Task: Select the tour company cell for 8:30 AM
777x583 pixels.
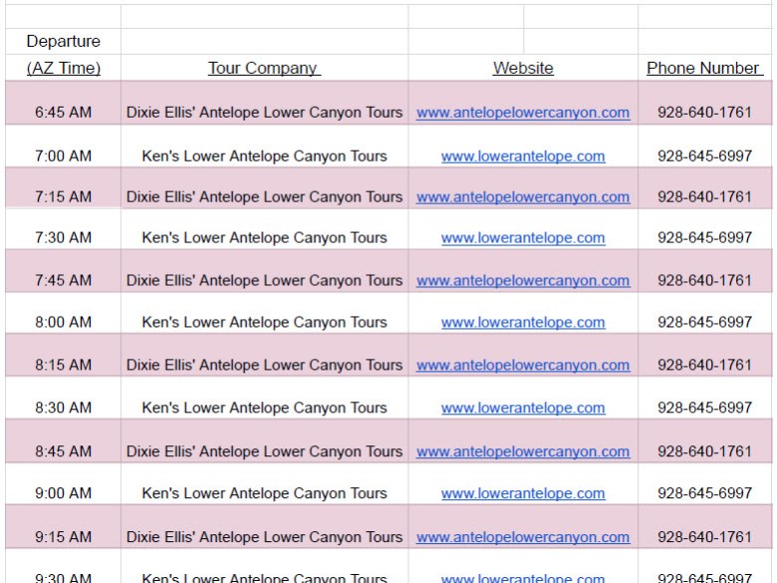Action: click(x=264, y=409)
